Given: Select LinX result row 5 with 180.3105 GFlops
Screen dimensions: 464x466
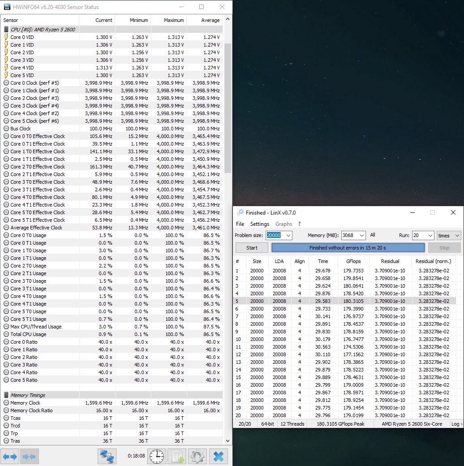Looking at the screenshot, I should tap(344, 301).
